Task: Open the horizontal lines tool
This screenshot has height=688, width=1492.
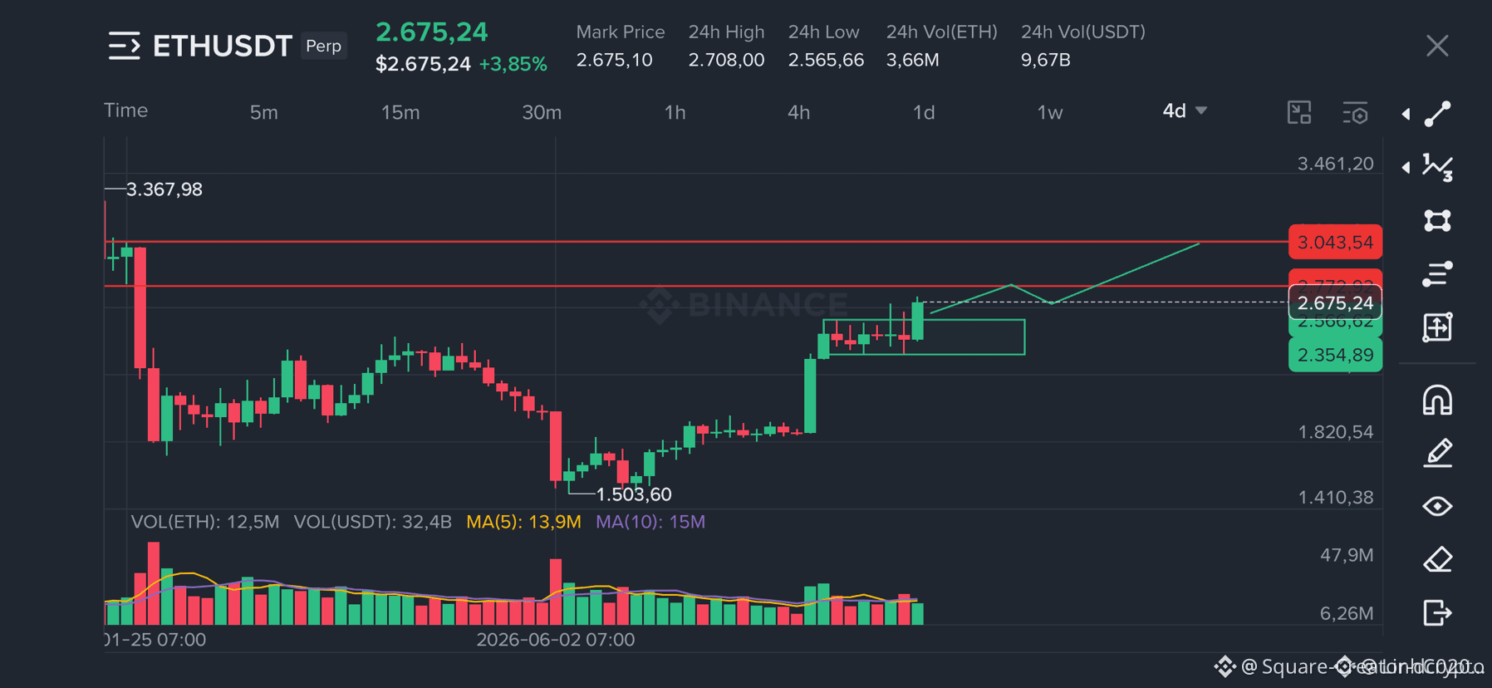Action: point(1437,273)
